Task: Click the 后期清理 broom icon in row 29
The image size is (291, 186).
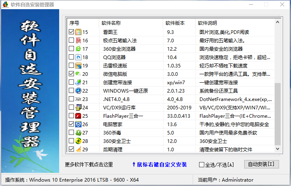Action: (x=78, y=149)
